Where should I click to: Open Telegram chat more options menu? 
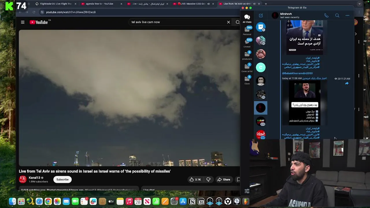point(347,16)
